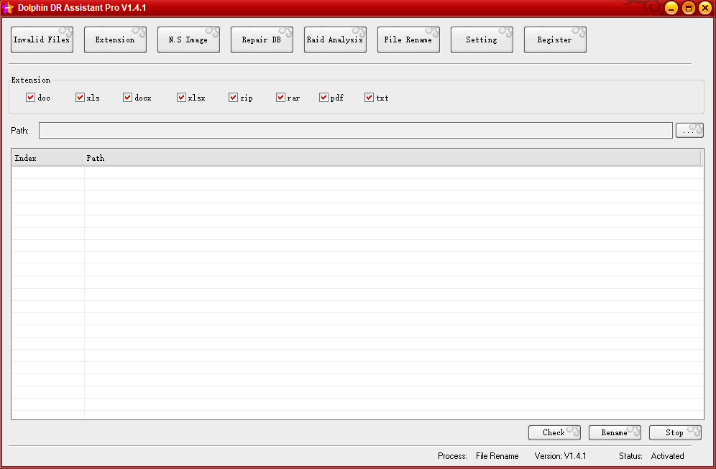Open the Setting page
Image resolution: width=716 pixels, height=469 pixels.
(482, 40)
